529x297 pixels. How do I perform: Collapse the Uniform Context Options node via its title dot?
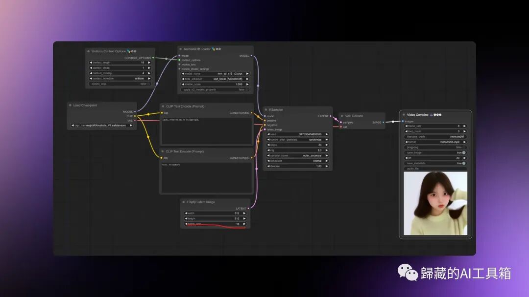88,51
